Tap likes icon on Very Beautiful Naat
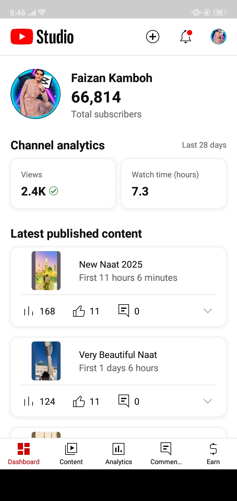This screenshot has width=237, height=501. tap(79, 401)
